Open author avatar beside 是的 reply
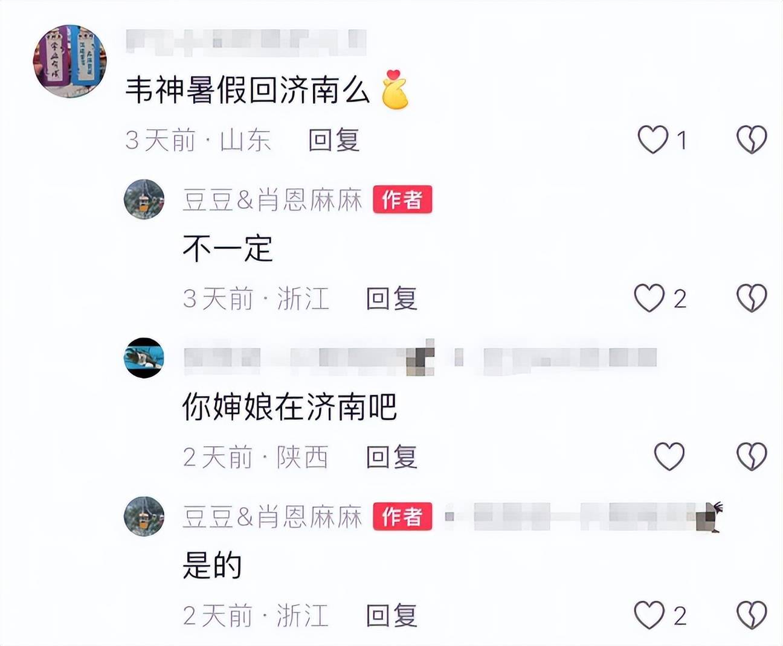Viewport: 783px width, 646px height. coord(144,516)
